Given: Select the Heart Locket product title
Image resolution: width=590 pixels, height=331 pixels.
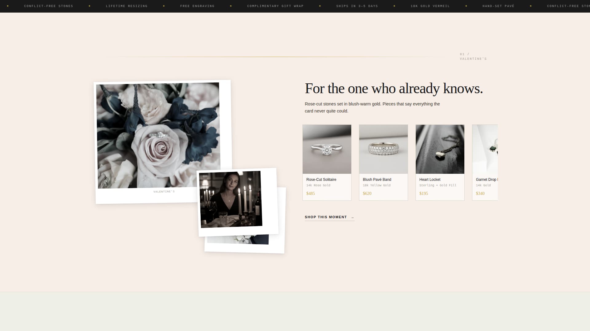Looking at the screenshot, I should [430, 179].
